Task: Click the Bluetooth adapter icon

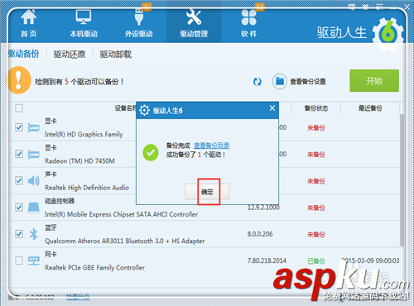Action: 34,234
